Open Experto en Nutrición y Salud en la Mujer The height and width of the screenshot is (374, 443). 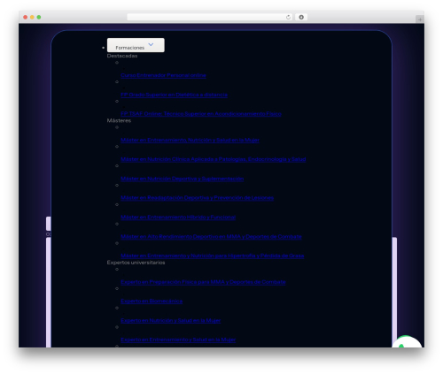171,321
